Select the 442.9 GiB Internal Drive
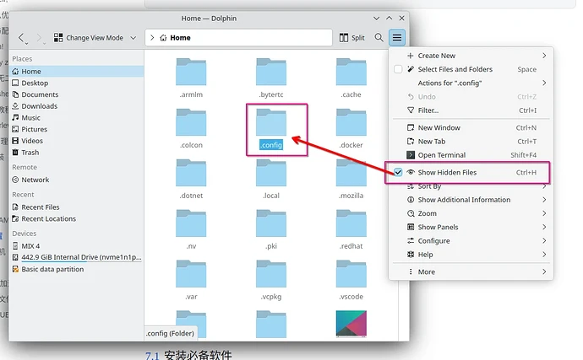This screenshot has width=583, height=360. tap(82, 256)
